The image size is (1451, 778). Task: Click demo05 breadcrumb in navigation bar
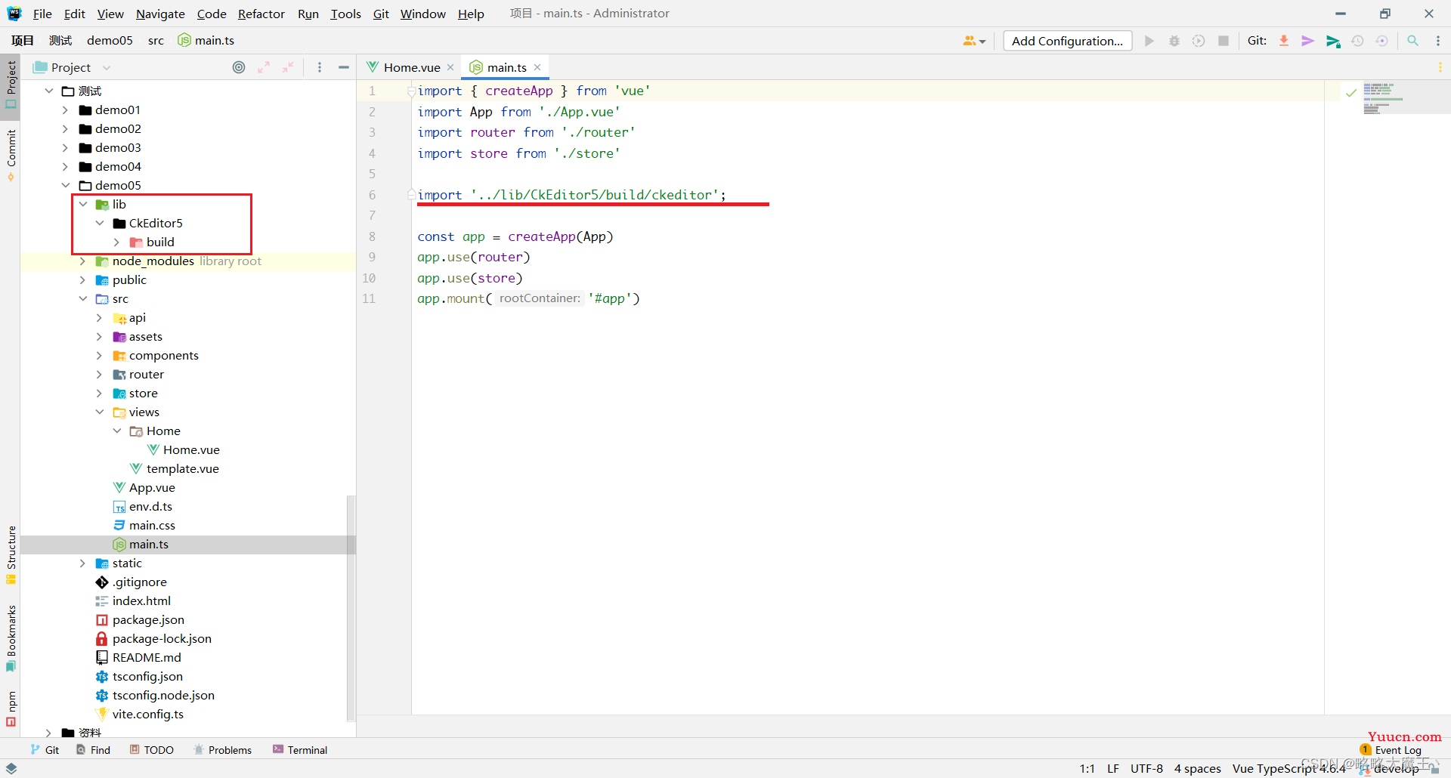(110, 41)
